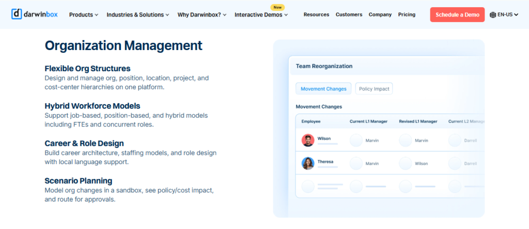Click Wilson's employee name
The width and height of the screenshot is (529, 229).
(324, 138)
